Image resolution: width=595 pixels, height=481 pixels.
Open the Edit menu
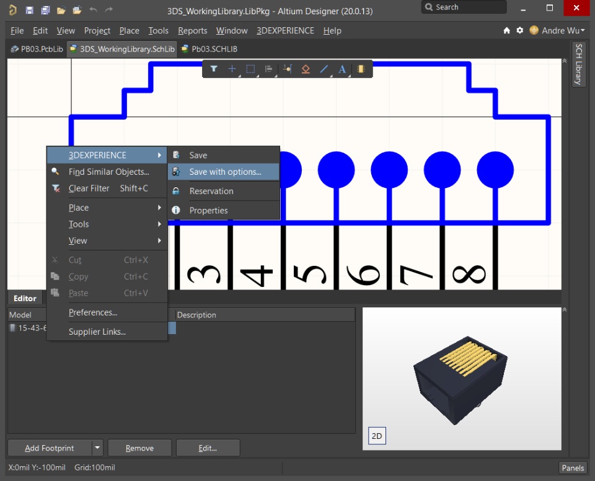[40, 30]
